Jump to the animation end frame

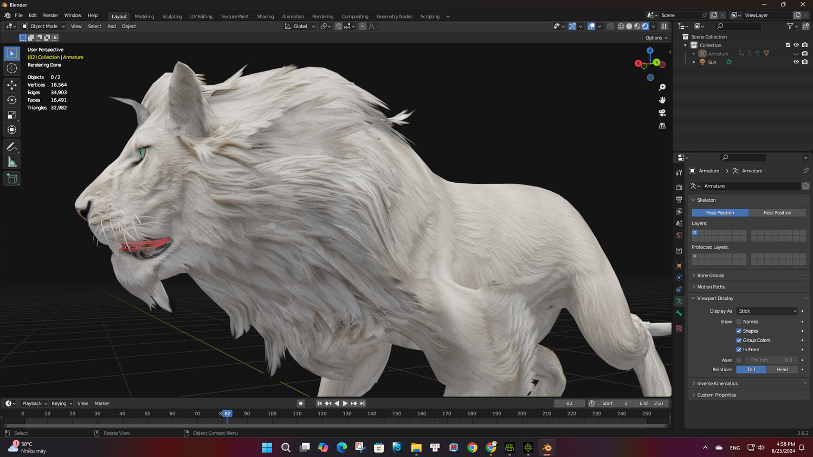[x=363, y=403]
